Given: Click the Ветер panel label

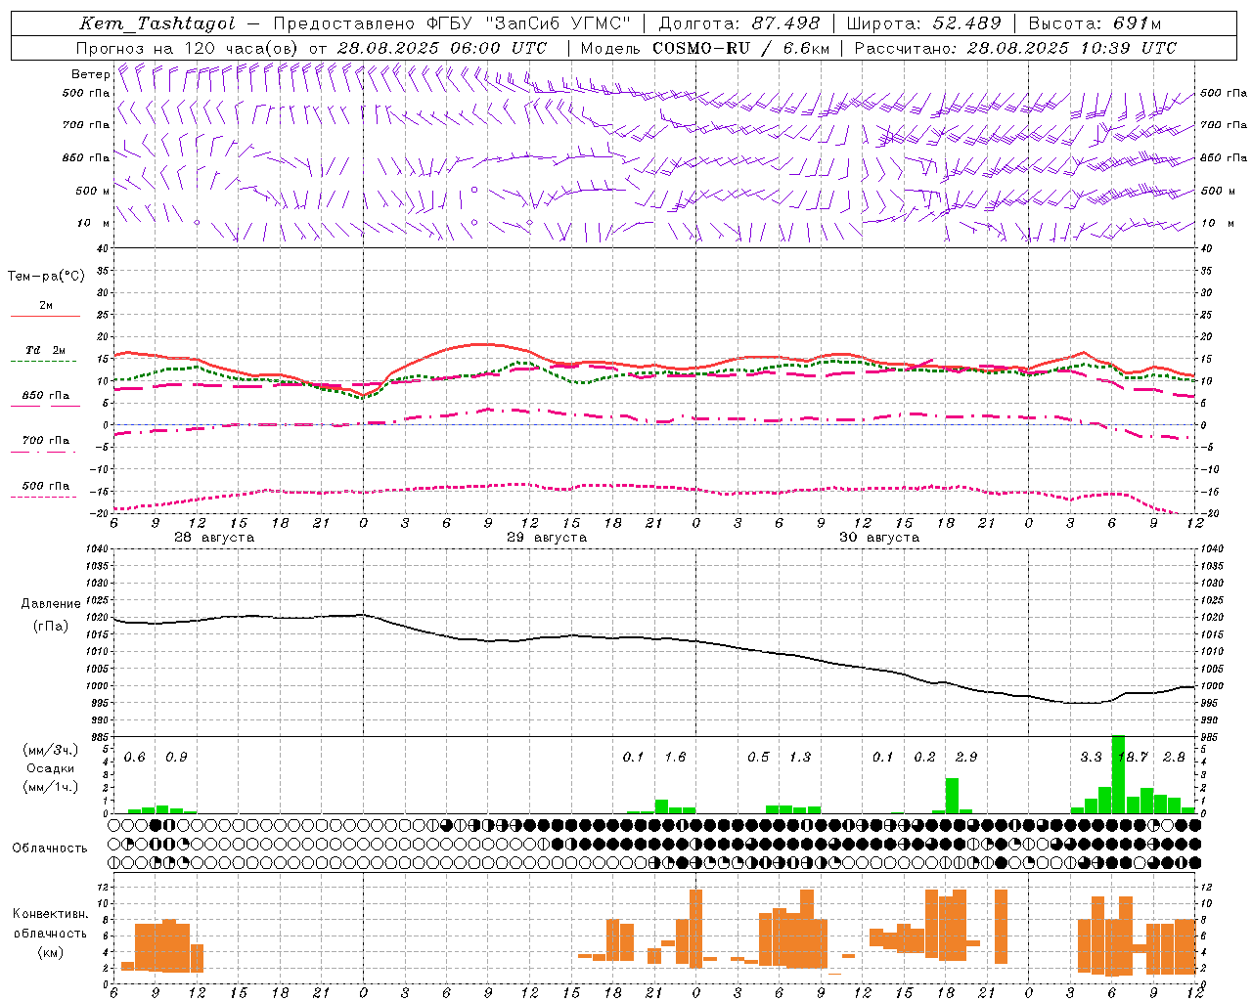Looking at the screenshot, I should pyautogui.click(x=90, y=74).
